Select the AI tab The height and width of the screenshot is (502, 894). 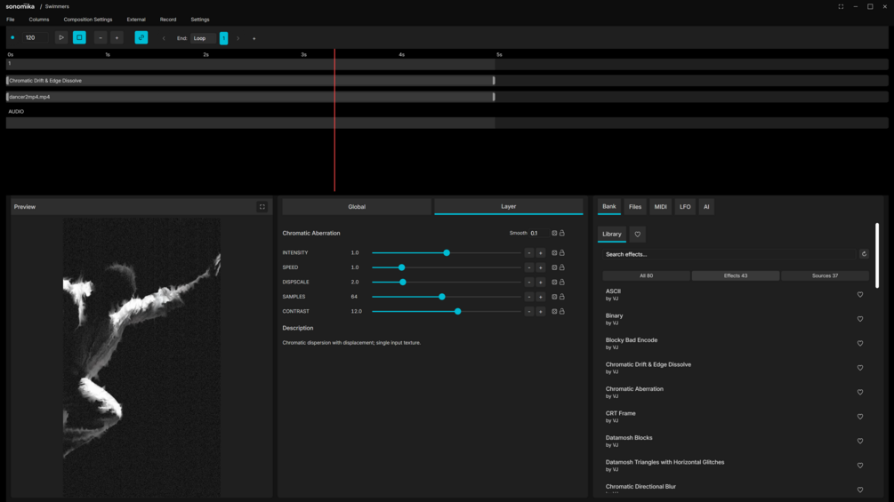coord(706,207)
